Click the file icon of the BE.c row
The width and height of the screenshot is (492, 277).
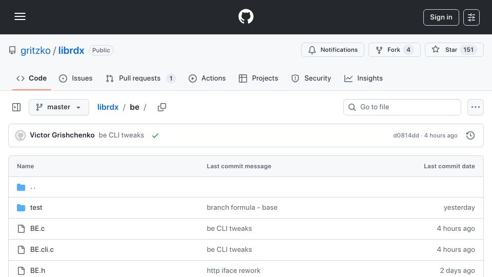pyautogui.click(x=21, y=229)
